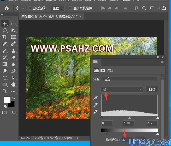Align top edges button
Image resolution: width=171 pixels, height=146 pixels.
click(x=137, y=8)
